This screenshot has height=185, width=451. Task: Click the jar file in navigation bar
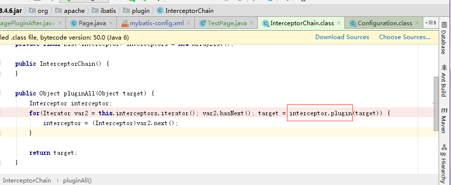click(11, 11)
